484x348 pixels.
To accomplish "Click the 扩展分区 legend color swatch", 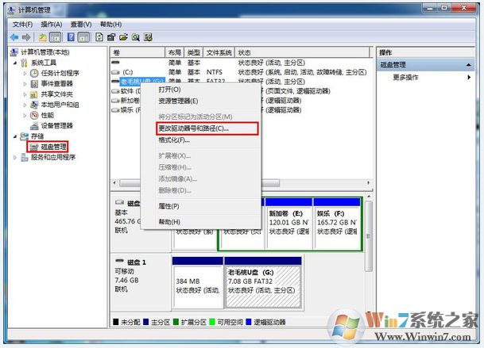I will point(176,322).
